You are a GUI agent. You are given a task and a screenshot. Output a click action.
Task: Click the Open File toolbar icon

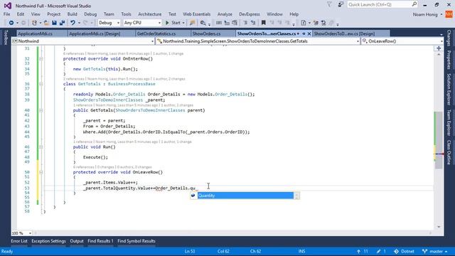click(x=46, y=23)
